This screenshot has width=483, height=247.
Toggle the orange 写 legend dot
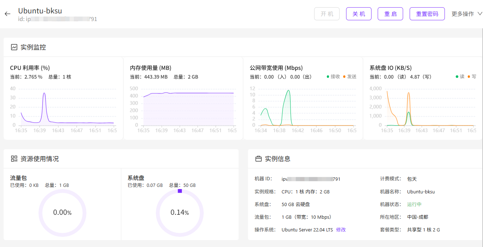pos(469,76)
